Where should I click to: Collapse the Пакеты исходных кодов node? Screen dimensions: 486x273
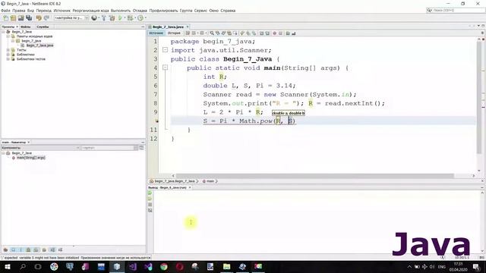point(8,36)
